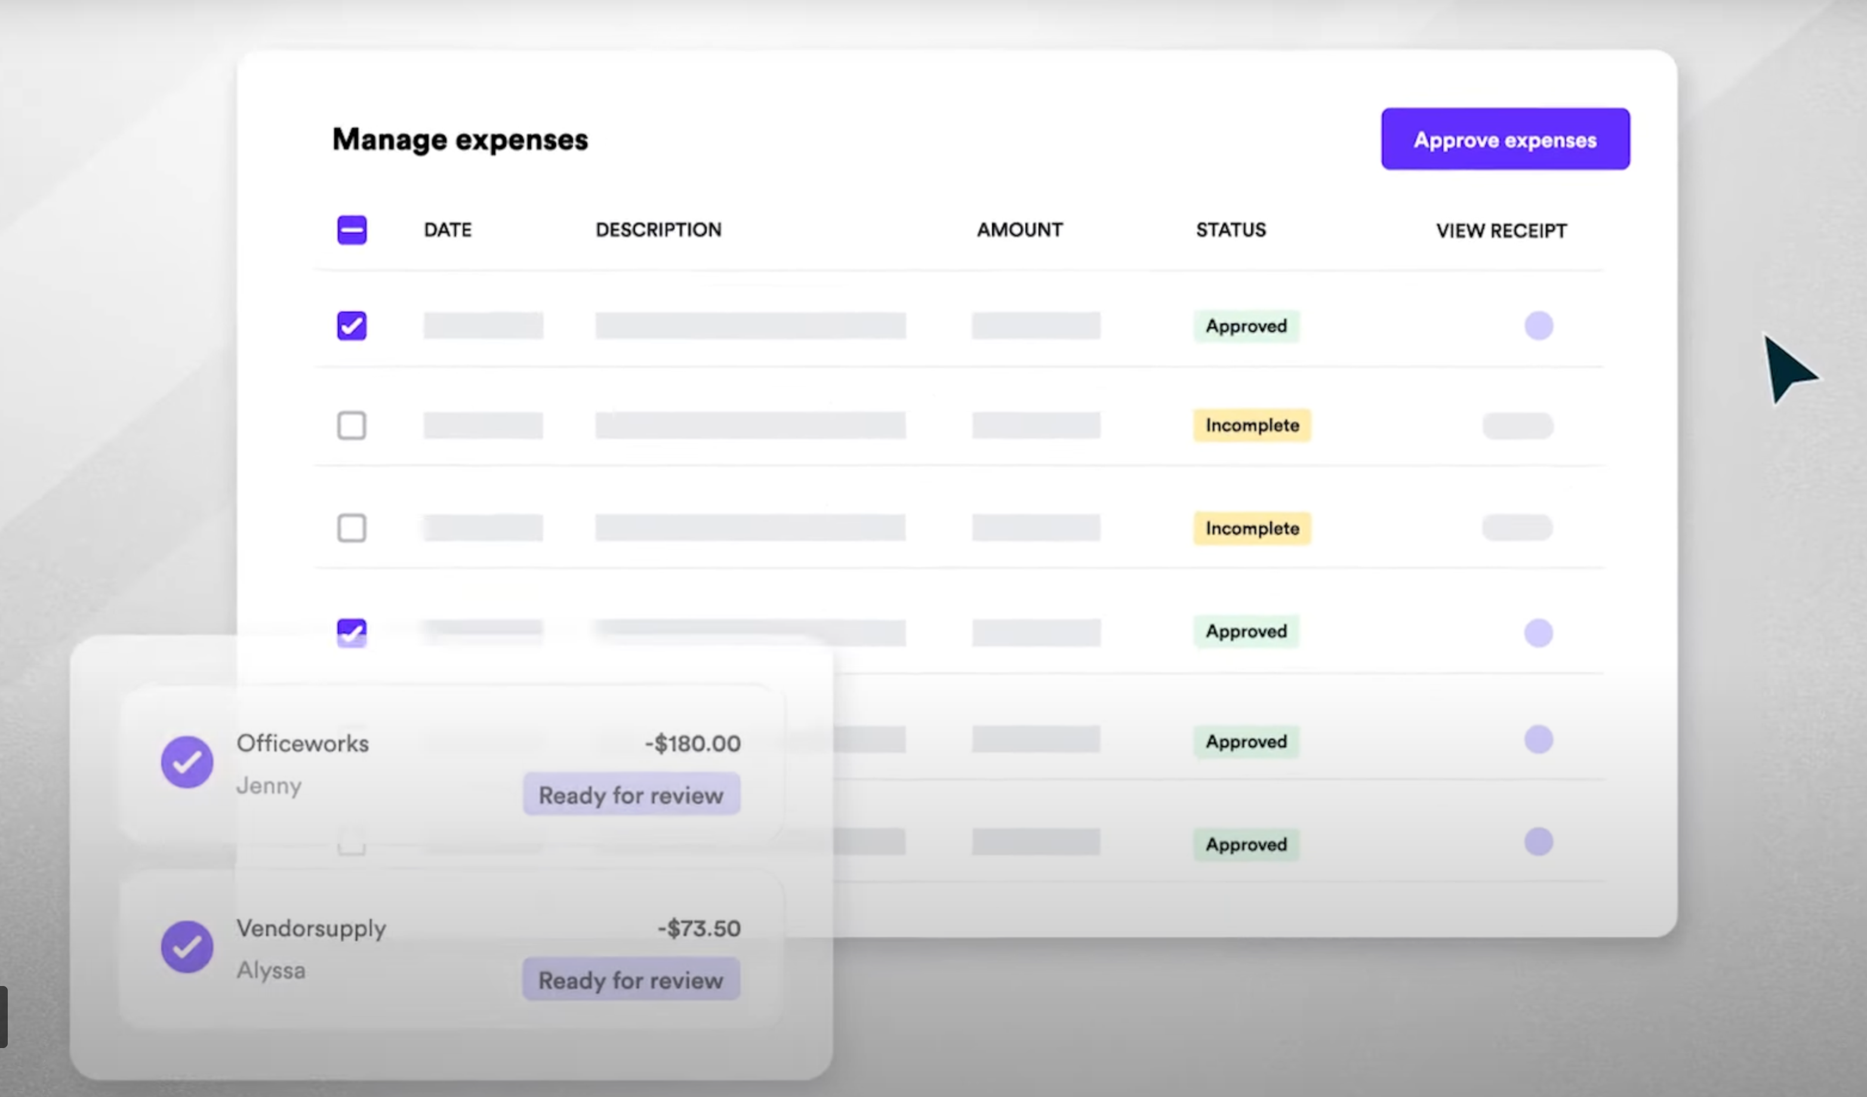This screenshot has width=1867, height=1097.
Task: Toggle the select-all header checkbox
Action: pos(351,230)
